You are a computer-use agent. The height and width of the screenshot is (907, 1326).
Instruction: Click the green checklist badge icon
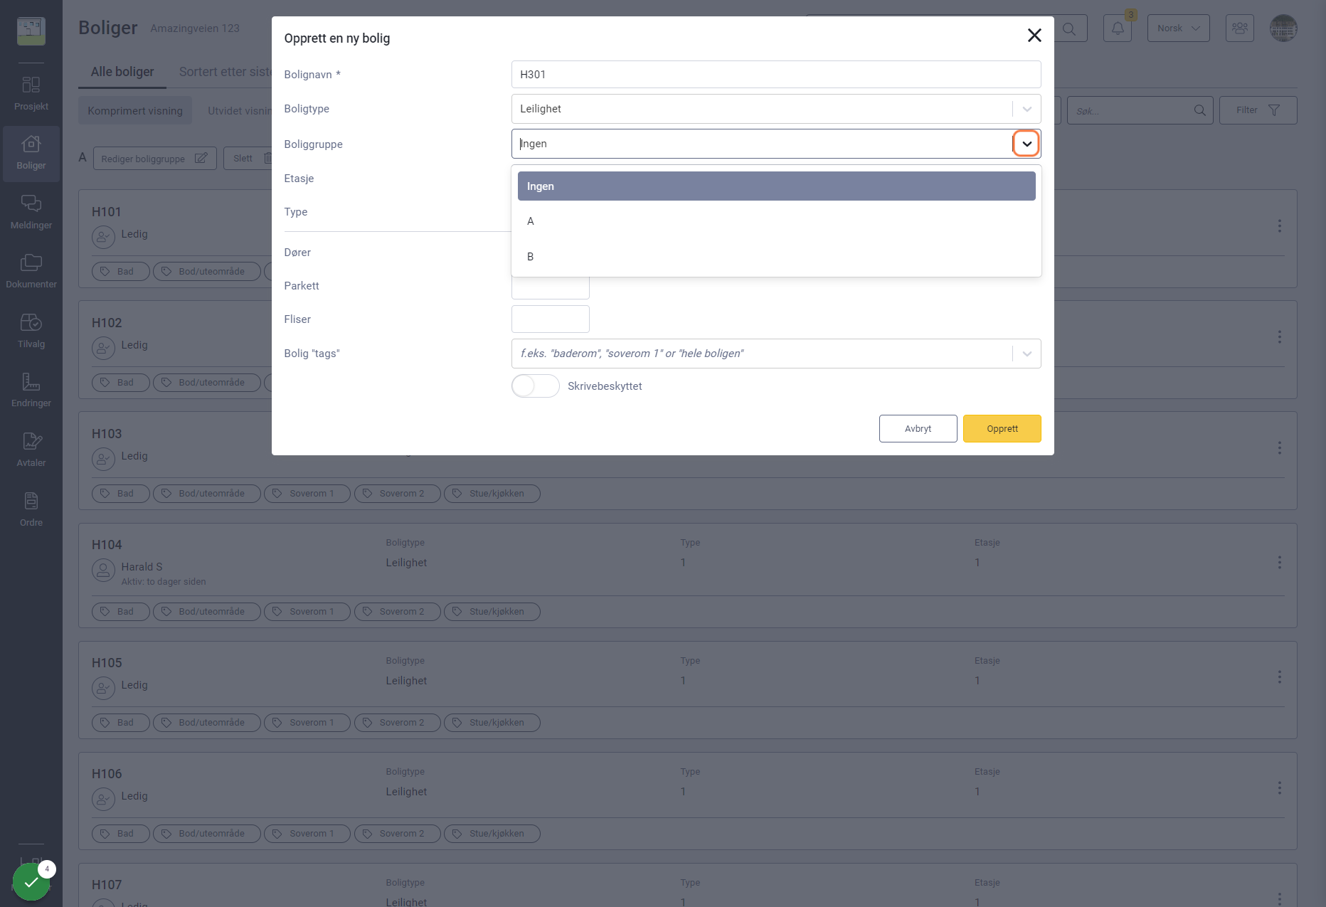(31, 882)
